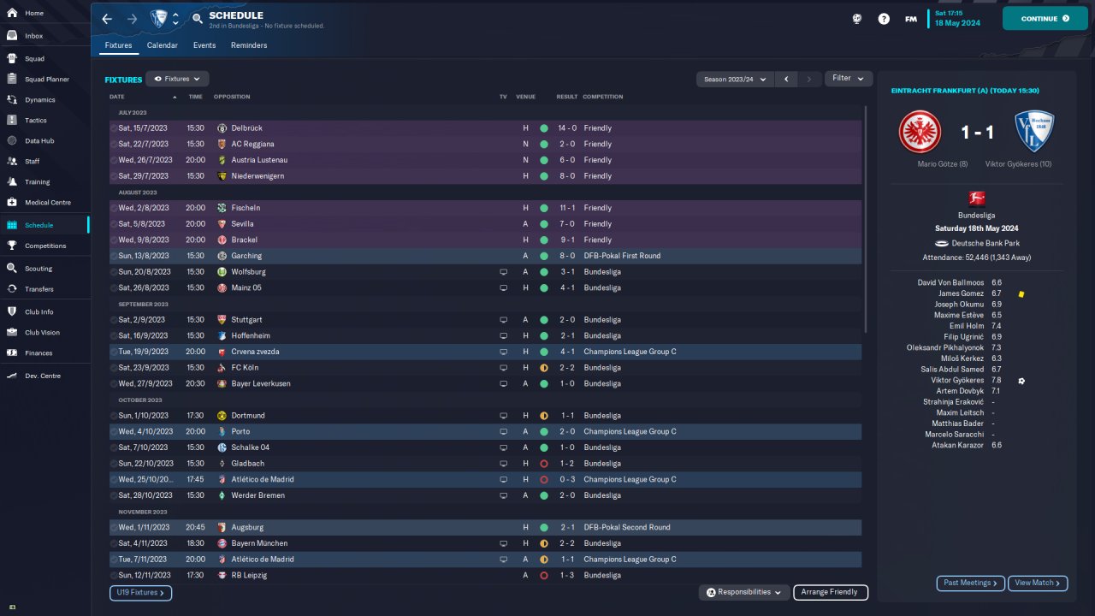Expand the Responsibilities dropdown
The width and height of the screenshot is (1095, 616).
click(x=743, y=592)
